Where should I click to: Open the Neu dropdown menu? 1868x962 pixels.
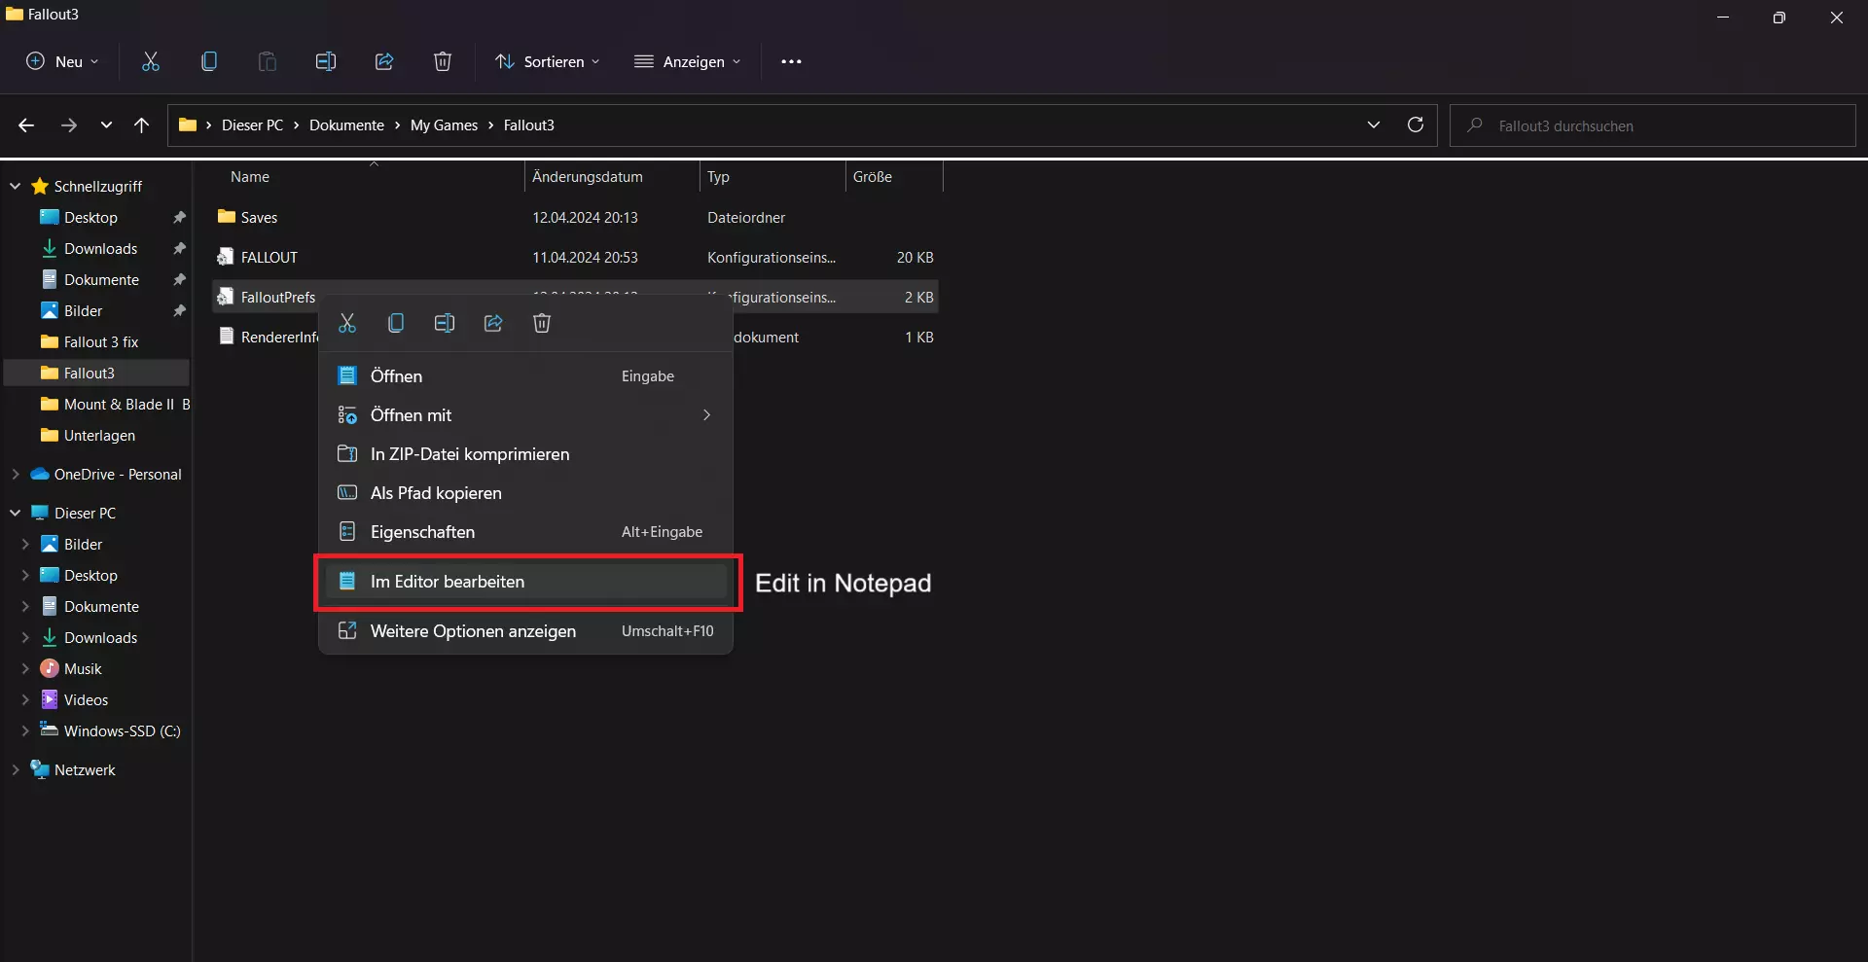click(62, 61)
